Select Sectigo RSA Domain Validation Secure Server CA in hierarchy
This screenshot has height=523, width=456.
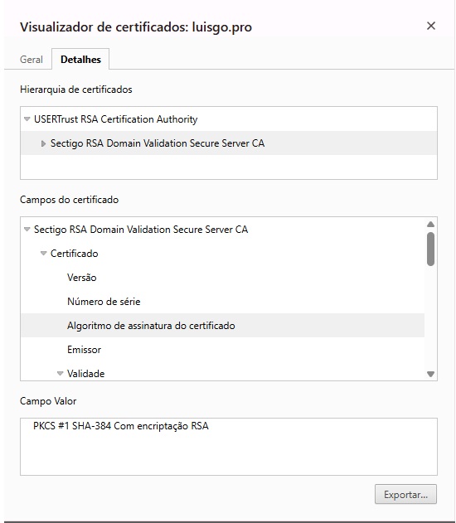158,143
